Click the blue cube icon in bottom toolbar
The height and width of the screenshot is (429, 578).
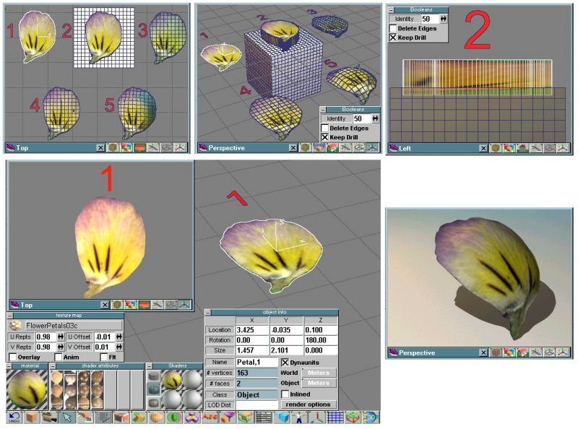pyautogui.click(x=282, y=417)
